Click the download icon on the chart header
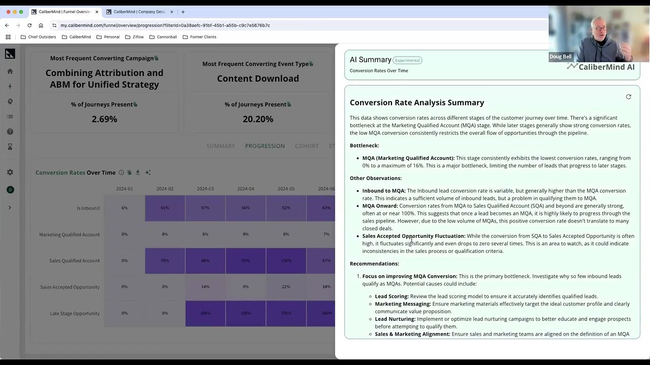Screen dimensions: 650x365 pos(137,172)
